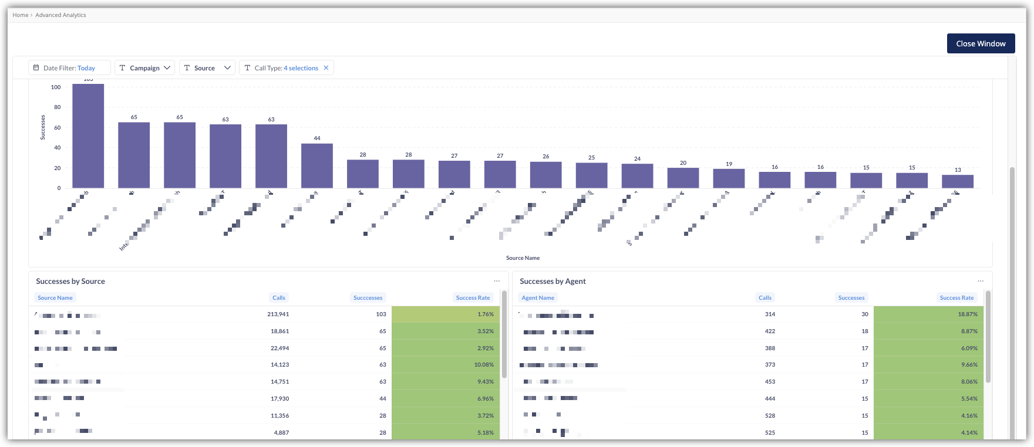Screen dimensions: 1034x447
Task: Sort by the Agent Name column header
Action: point(538,298)
